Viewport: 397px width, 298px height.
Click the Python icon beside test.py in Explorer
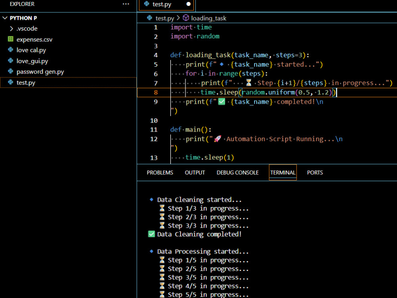click(11, 82)
